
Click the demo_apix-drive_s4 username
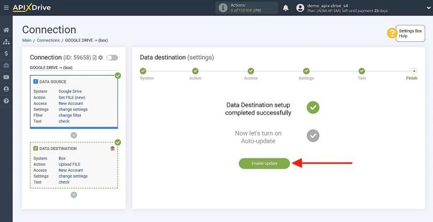(x=328, y=5)
